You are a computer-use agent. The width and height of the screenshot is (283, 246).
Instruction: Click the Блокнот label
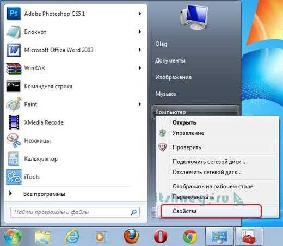tap(35, 32)
